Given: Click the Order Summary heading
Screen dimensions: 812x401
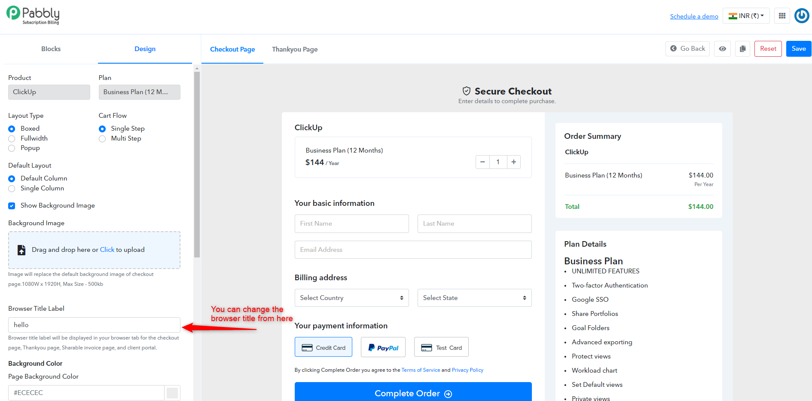Looking at the screenshot, I should pos(592,136).
